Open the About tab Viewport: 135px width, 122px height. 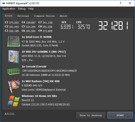coord(63,16)
